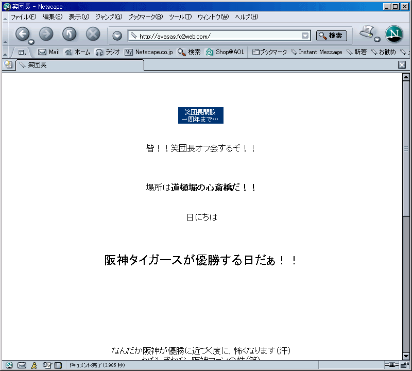
Task: Go to ホーム home shortcut
Action: coord(78,52)
